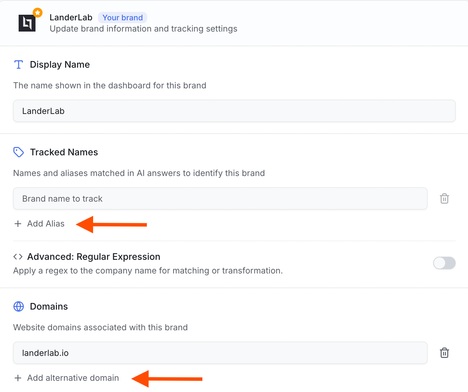Click the landerlab.io domain field
468x392 pixels.
[x=220, y=353]
